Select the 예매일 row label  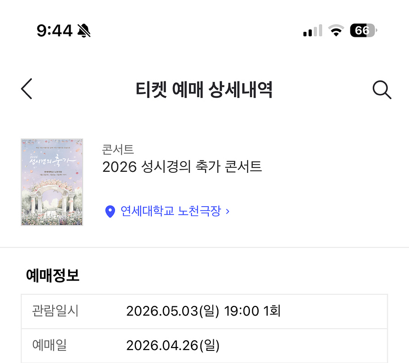click(49, 346)
